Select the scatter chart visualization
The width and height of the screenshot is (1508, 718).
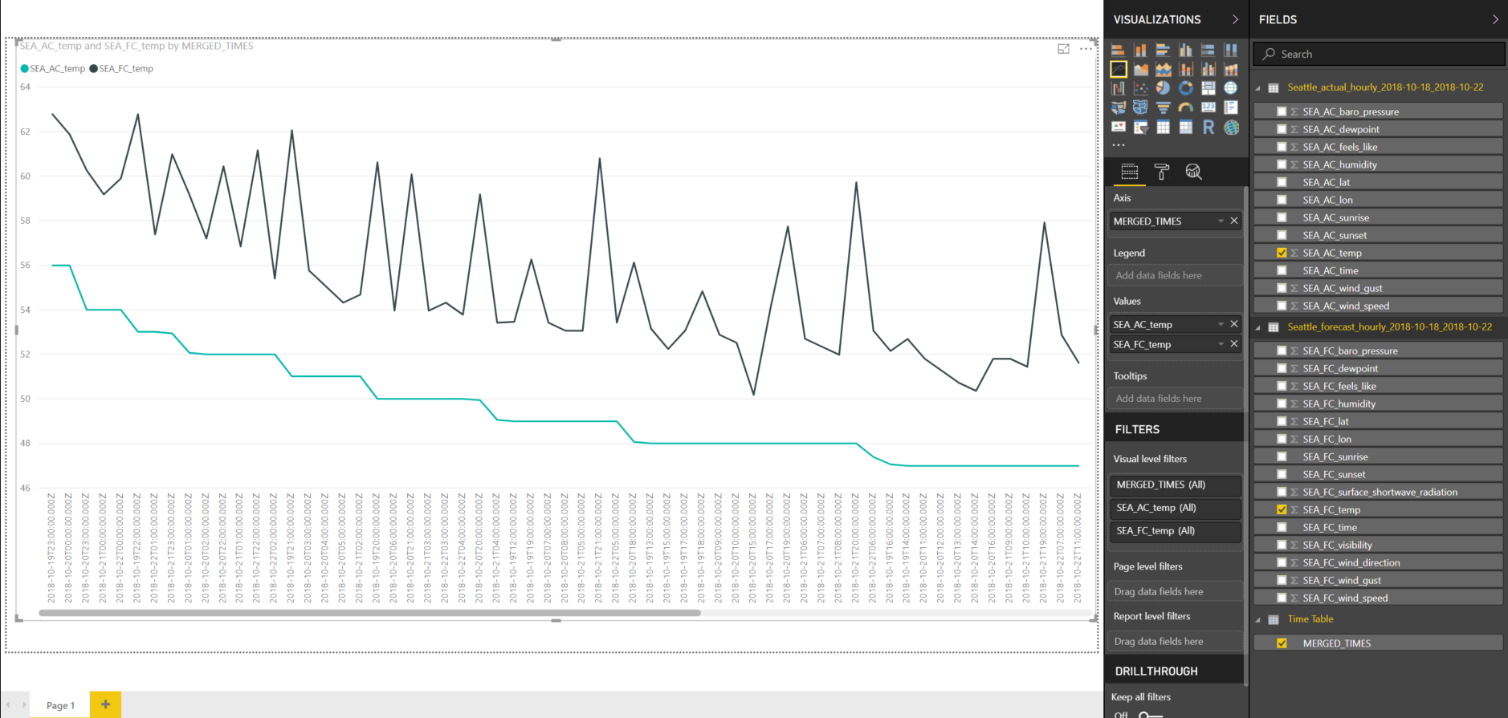[x=1141, y=88]
